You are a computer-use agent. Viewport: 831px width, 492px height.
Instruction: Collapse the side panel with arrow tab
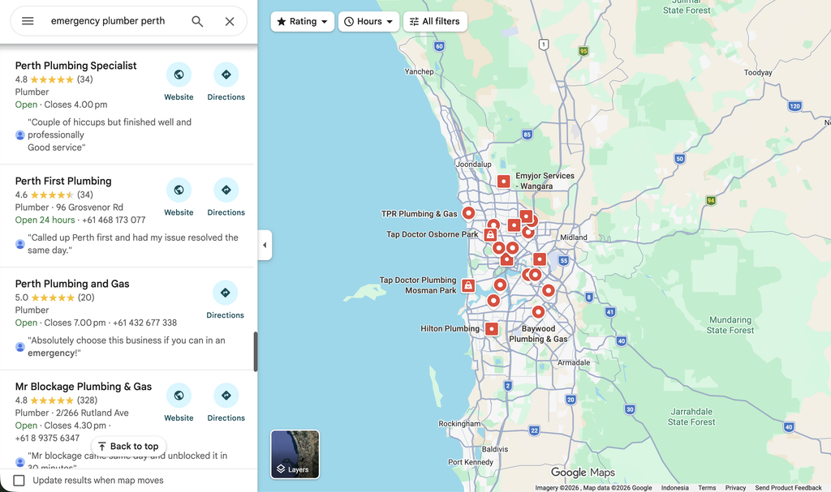click(x=265, y=245)
